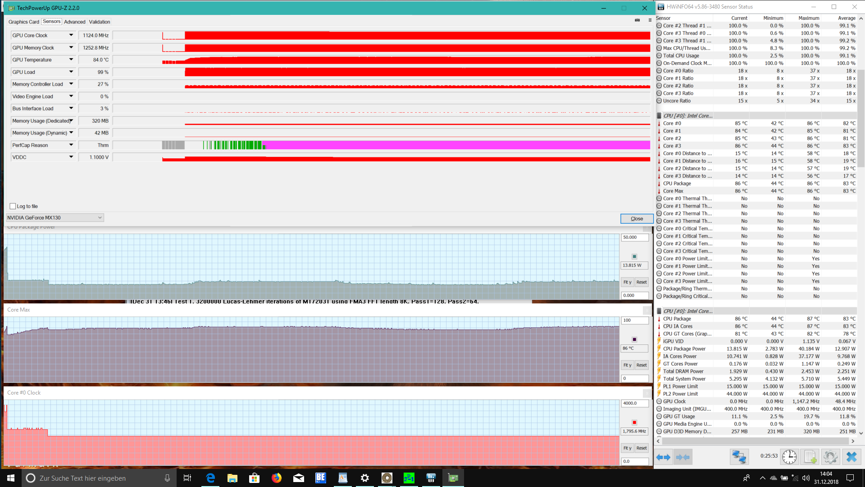Image resolution: width=865 pixels, height=487 pixels.
Task: Reset the CPU Package Power graph
Action: (642, 282)
